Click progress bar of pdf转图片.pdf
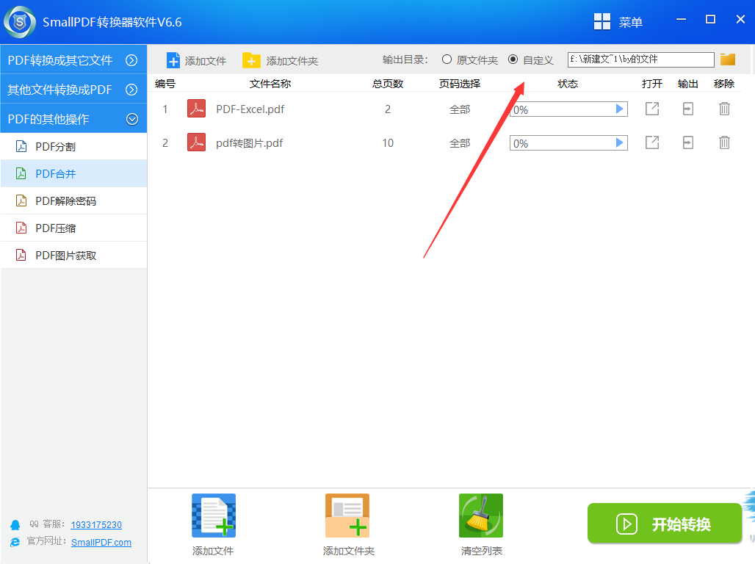Viewport: 755px width, 564px height. coord(568,143)
